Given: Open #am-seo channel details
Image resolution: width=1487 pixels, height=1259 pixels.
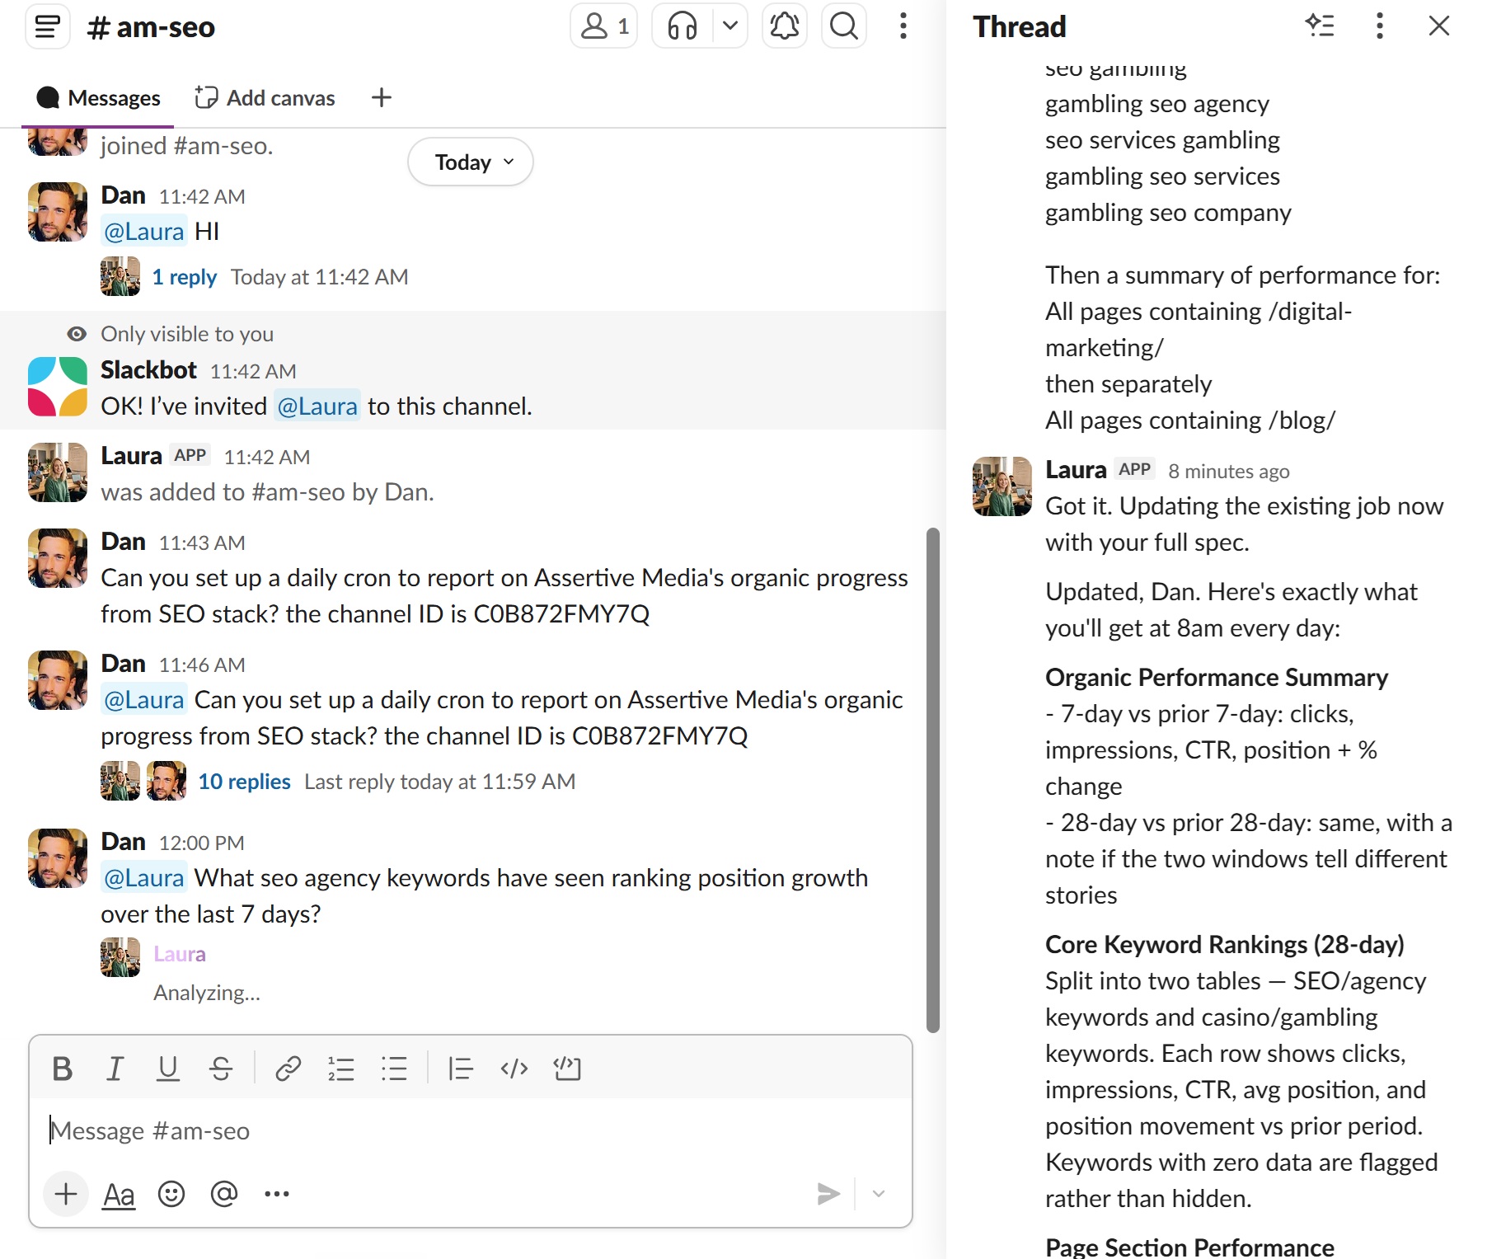Looking at the screenshot, I should tap(151, 27).
